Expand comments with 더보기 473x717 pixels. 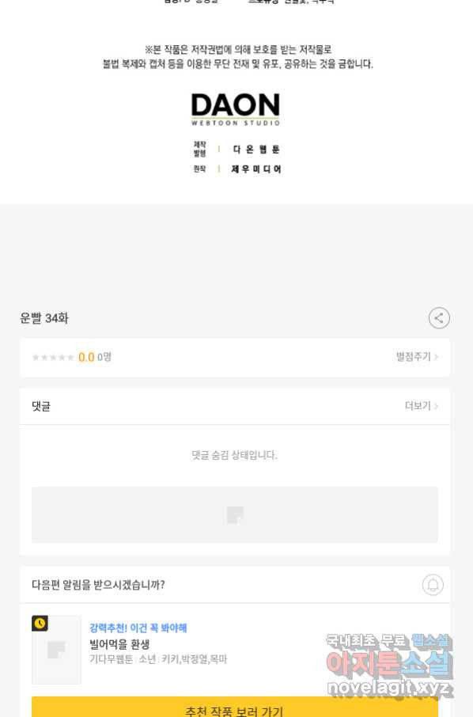click(x=422, y=406)
